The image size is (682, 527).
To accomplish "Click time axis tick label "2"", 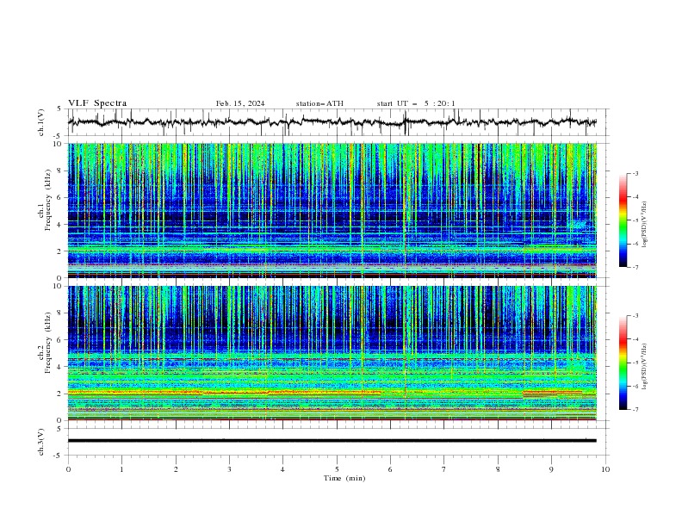I will (x=176, y=469).
